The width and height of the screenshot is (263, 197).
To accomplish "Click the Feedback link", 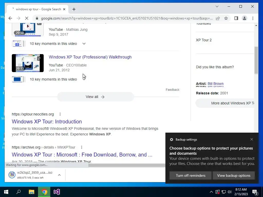I will click(172, 90).
